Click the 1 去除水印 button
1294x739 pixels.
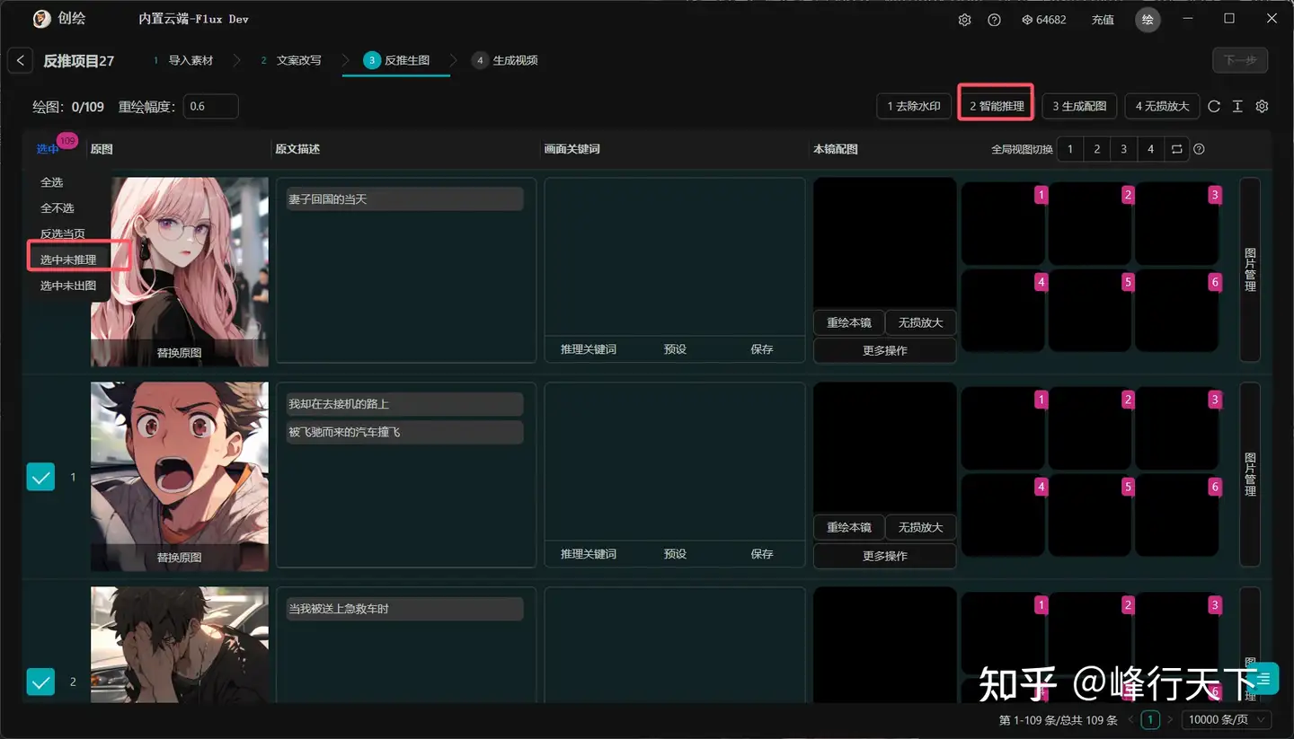click(x=914, y=106)
